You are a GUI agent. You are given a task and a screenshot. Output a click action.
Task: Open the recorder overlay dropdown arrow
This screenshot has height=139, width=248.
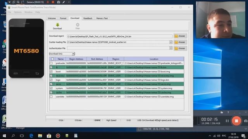pyautogui.click(x=9, y=2)
